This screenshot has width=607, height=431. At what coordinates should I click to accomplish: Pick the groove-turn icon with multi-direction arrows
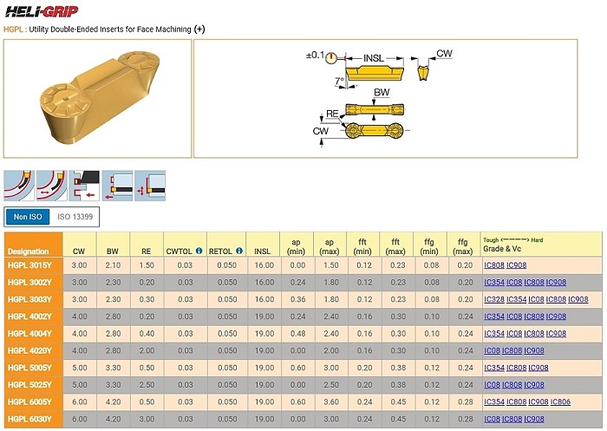tap(150, 186)
